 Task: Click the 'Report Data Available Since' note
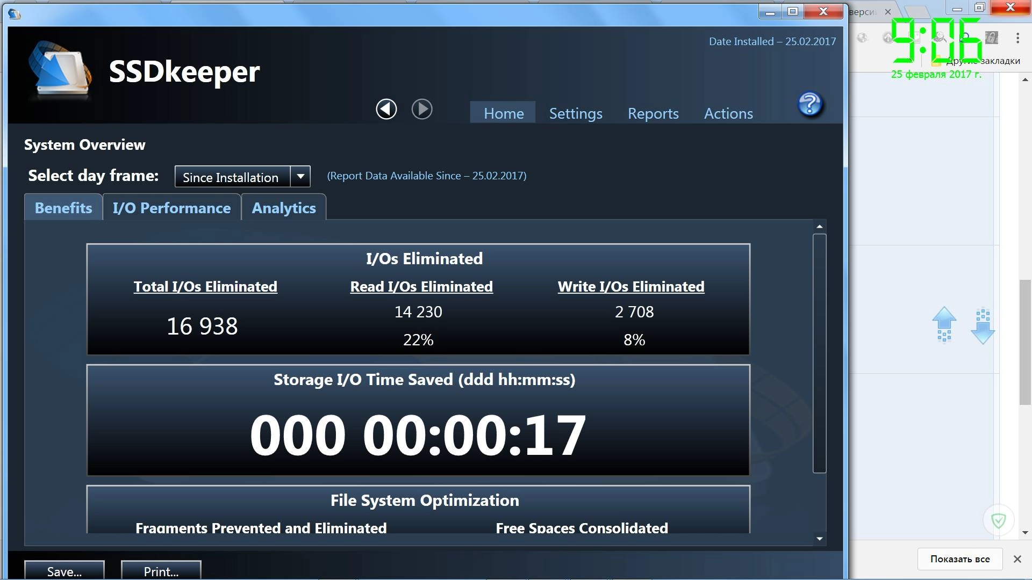click(x=427, y=176)
